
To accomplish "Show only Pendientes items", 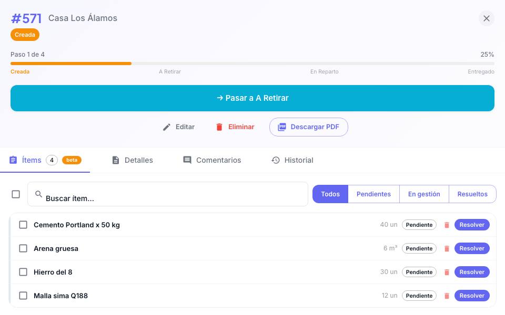I will click(373, 194).
